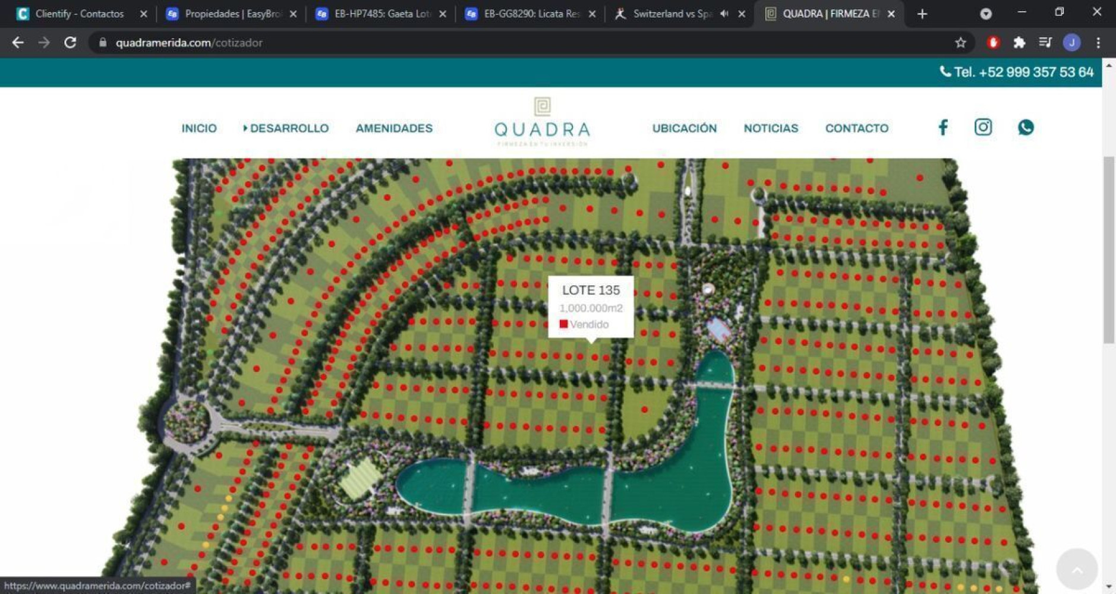Open Quadra's Facebook page icon

coord(942,128)
